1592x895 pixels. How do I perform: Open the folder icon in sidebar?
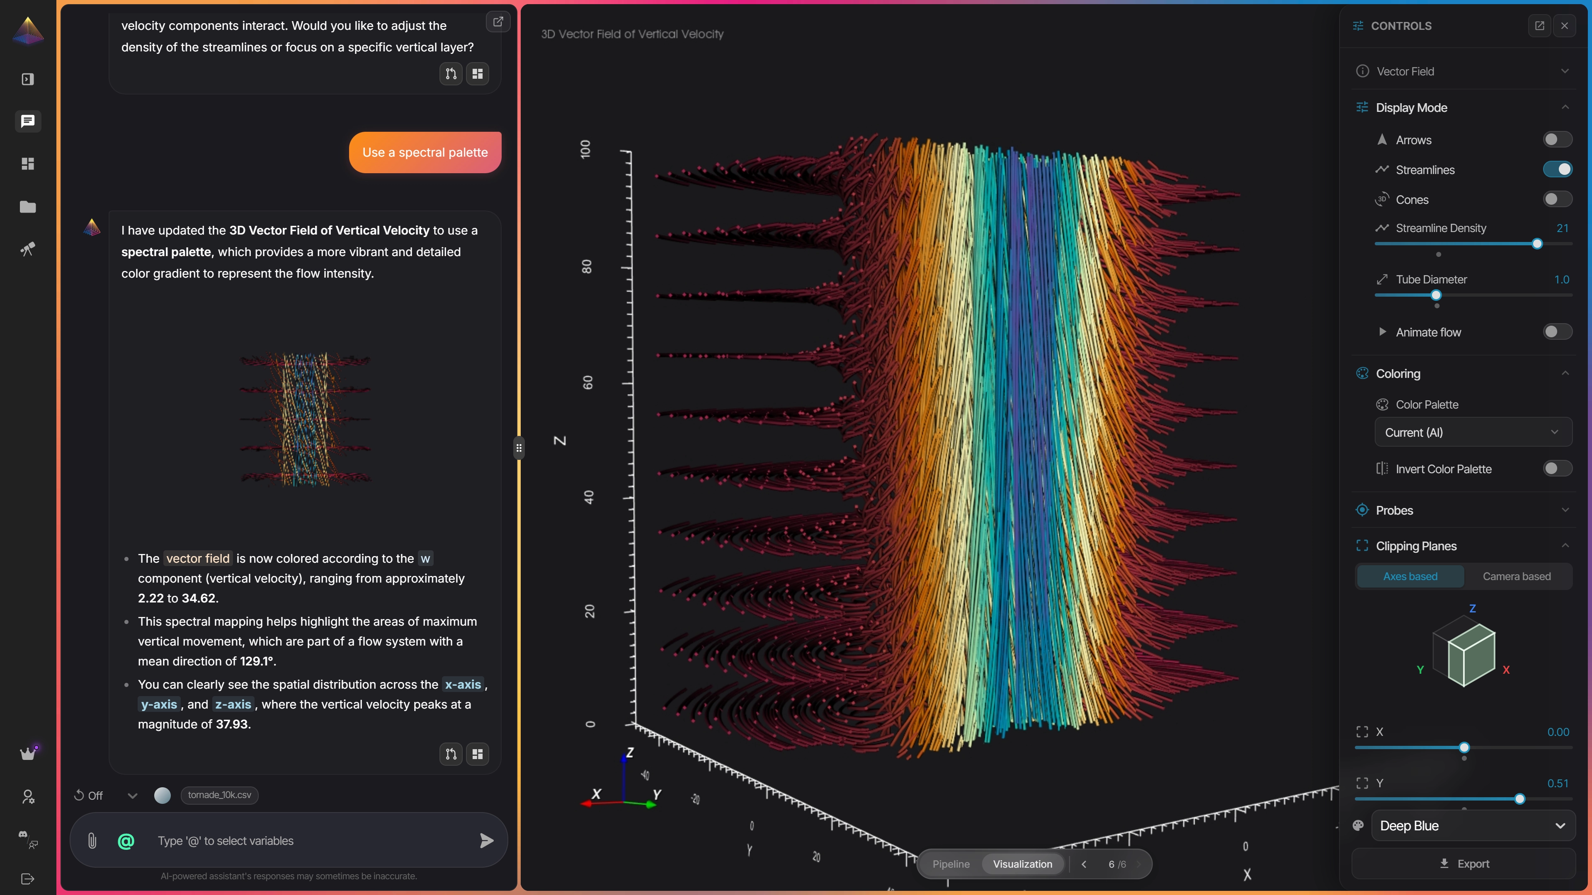pos(28,207)
